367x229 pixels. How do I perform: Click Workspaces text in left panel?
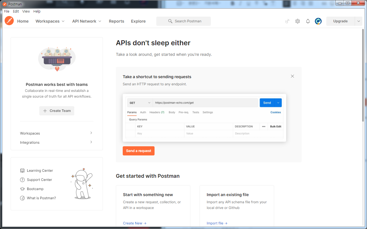pyautogui.click(x=30, y=133)
